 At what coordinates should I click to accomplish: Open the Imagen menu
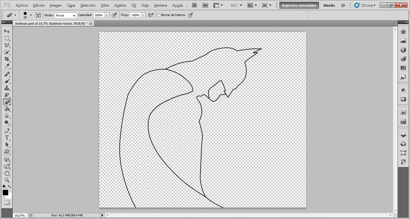coord(56,5)
